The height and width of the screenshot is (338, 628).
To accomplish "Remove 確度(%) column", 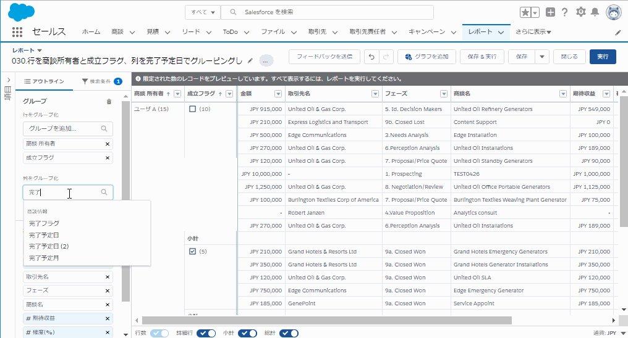I will click(x=108, y=332).
